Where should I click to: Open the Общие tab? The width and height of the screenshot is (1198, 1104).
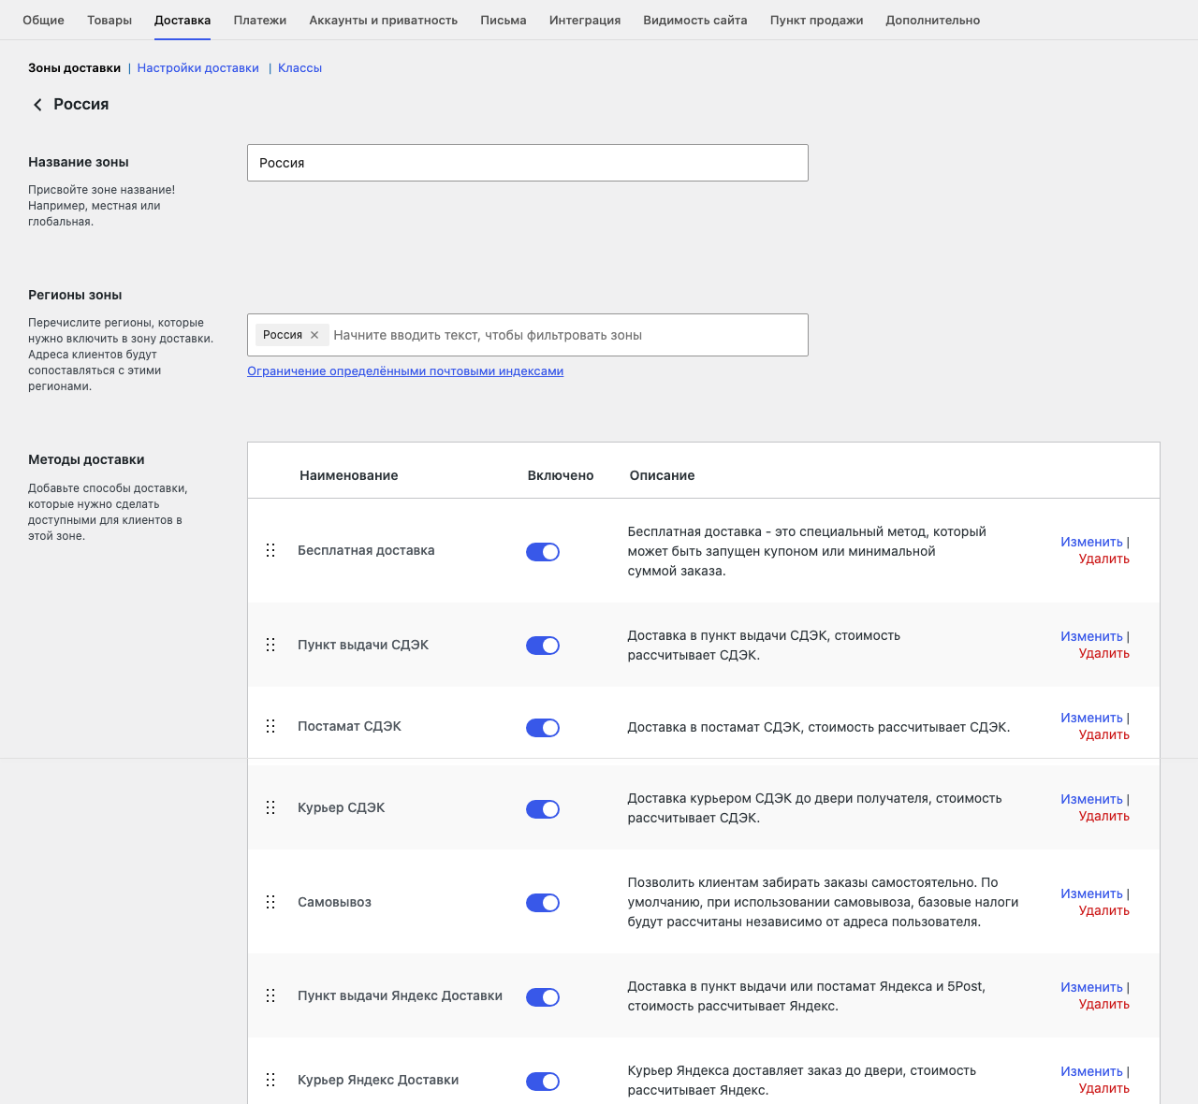click(43, 20)
